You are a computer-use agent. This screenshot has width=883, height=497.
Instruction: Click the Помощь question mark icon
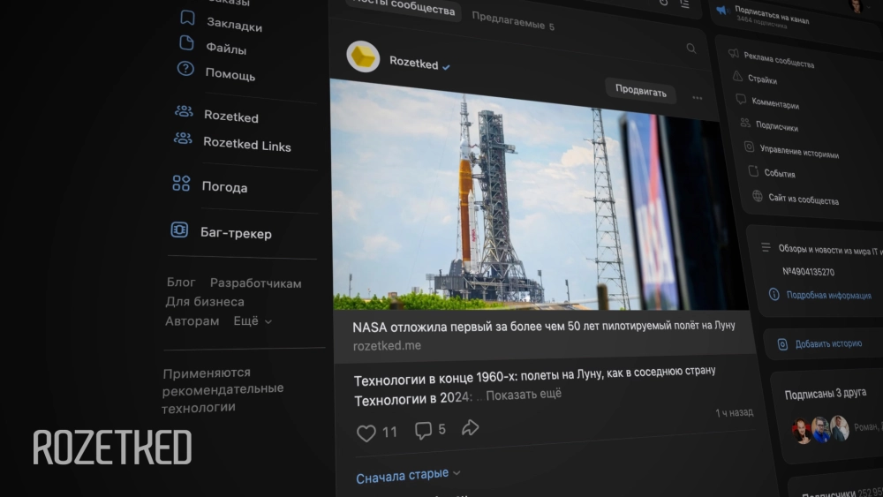click(185, 69)
